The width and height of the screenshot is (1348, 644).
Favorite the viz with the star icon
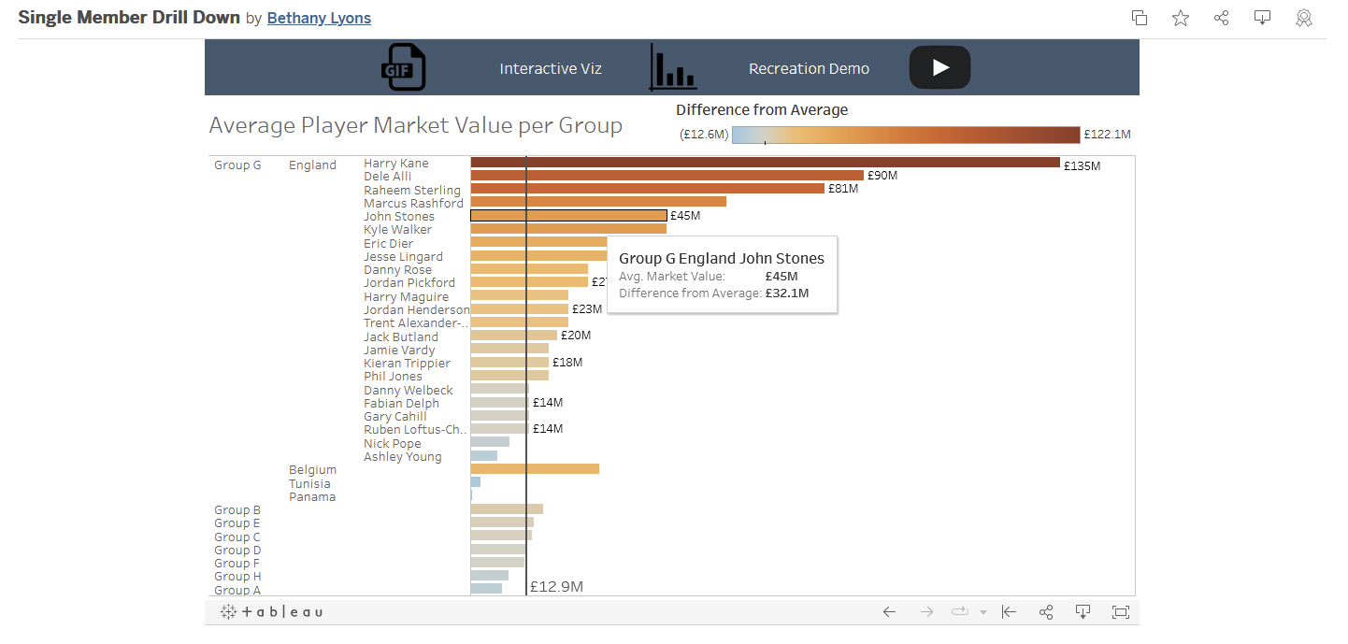pyautogui.click(x=1181, y=18)
